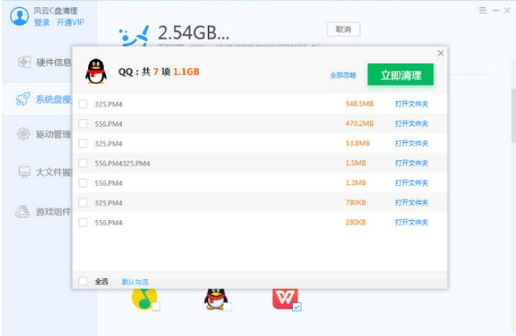This screenshot has height=336, width=516.
Task: Click the 登录 login link
Action: [x=42, y=23]
